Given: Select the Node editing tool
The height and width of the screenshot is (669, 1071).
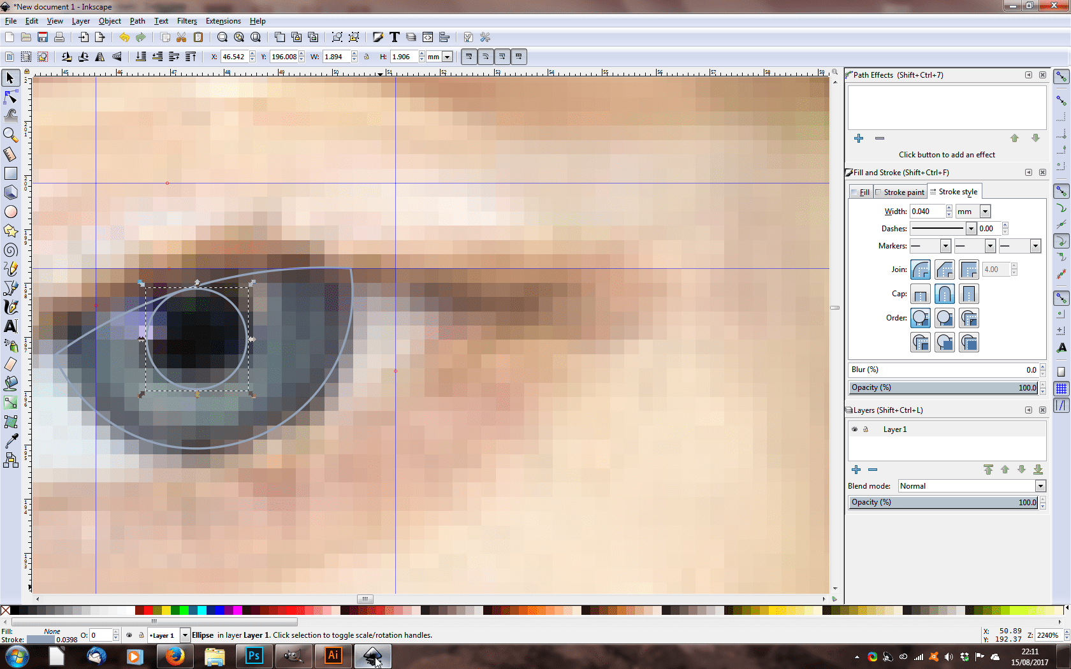Looking at the screenshot, I should [x=10, y=97].
